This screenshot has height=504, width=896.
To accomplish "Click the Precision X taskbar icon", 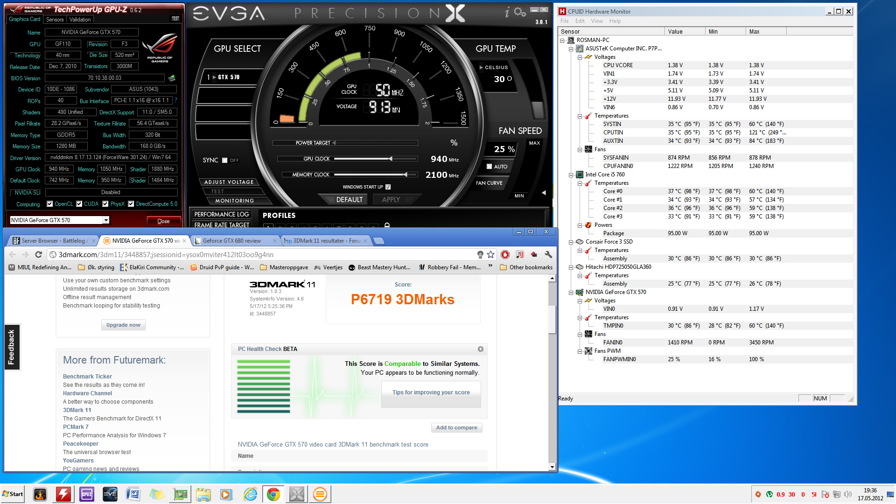I will pyautogui.click(x=297, y=494).
